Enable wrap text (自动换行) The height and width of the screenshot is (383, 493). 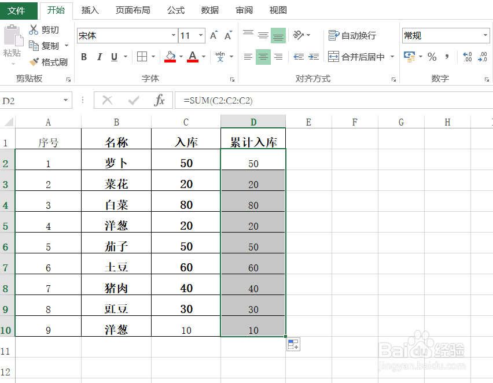tap(352, 35)
